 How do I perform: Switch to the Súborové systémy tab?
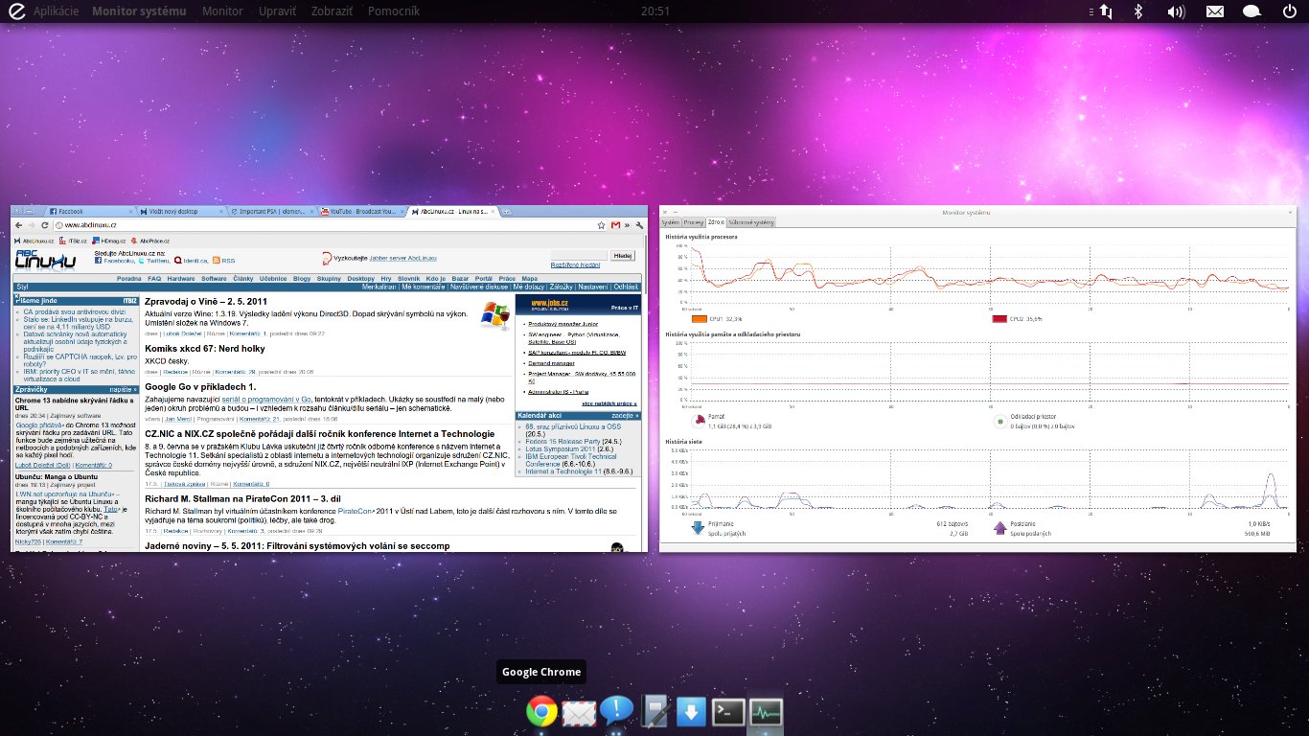[x=750, y=222]
